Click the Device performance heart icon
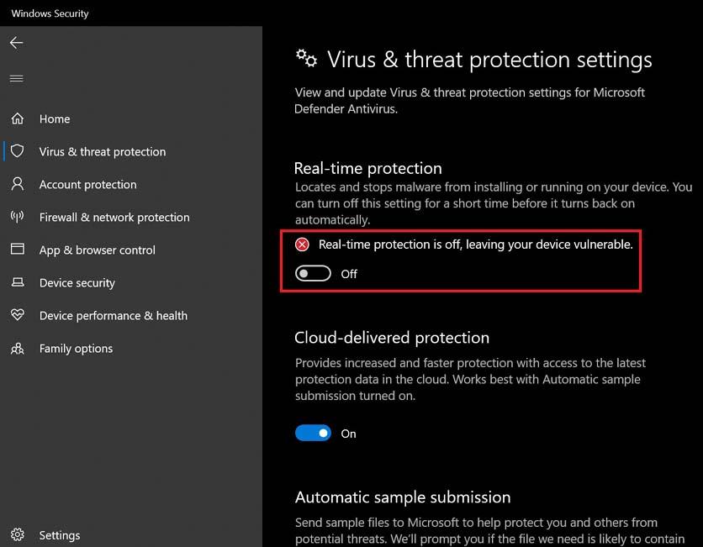703x547 pixels. pos(18,316)
